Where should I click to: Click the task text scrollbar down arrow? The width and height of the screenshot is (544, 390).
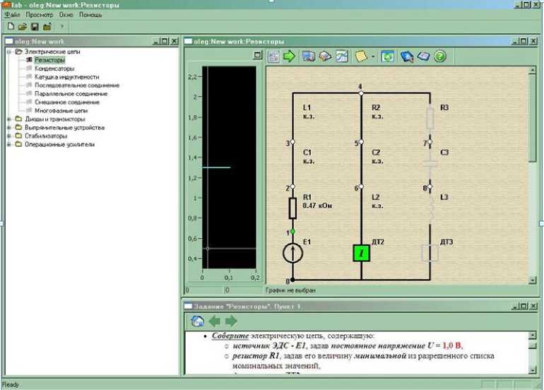(531, 371)
